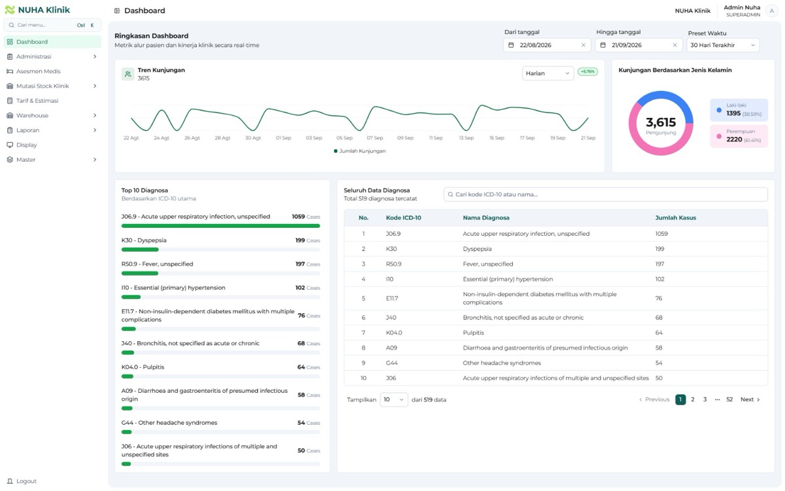Expand the Administrasi menu chevron
The height and width of the screenshot is (491, 785).
click(95, 57)
